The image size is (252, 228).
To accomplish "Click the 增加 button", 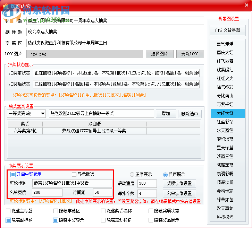I will [x=166, y=114].
